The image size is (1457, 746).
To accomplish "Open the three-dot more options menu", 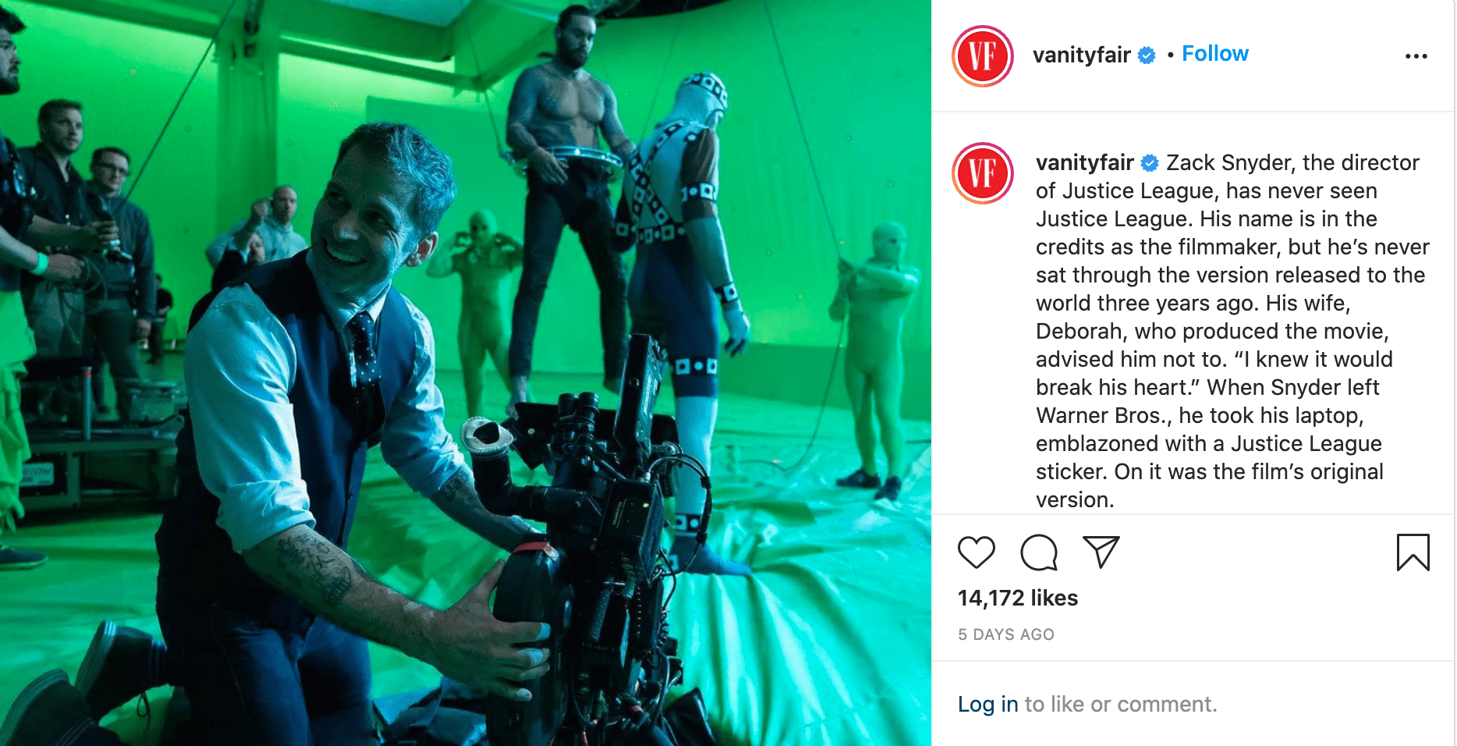I will [x=1416, y=56].
